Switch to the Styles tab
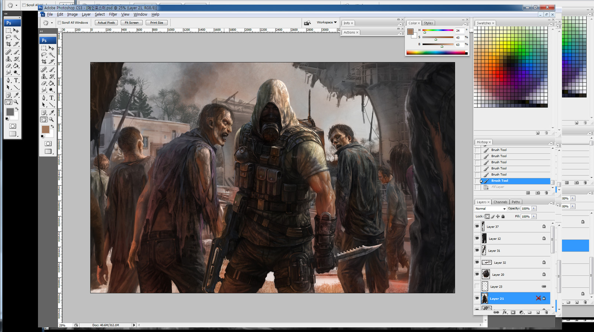This screenshot has width=594, height=332. (x=428, y=23)
